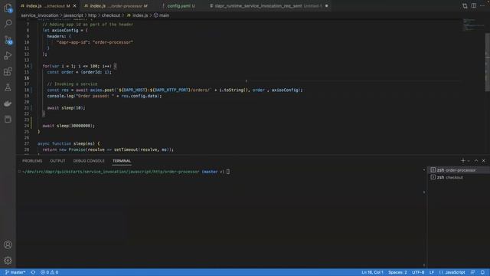Click the editor minimap preview
490x276 pixels.
tap(473, 25)
